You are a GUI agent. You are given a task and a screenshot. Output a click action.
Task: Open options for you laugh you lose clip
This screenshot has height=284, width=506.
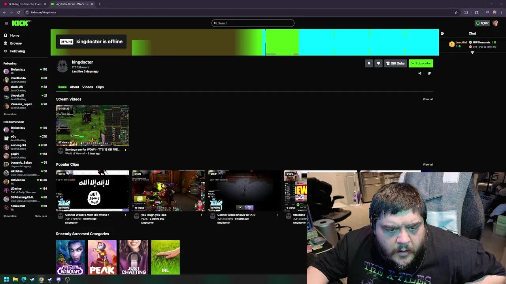201,215
